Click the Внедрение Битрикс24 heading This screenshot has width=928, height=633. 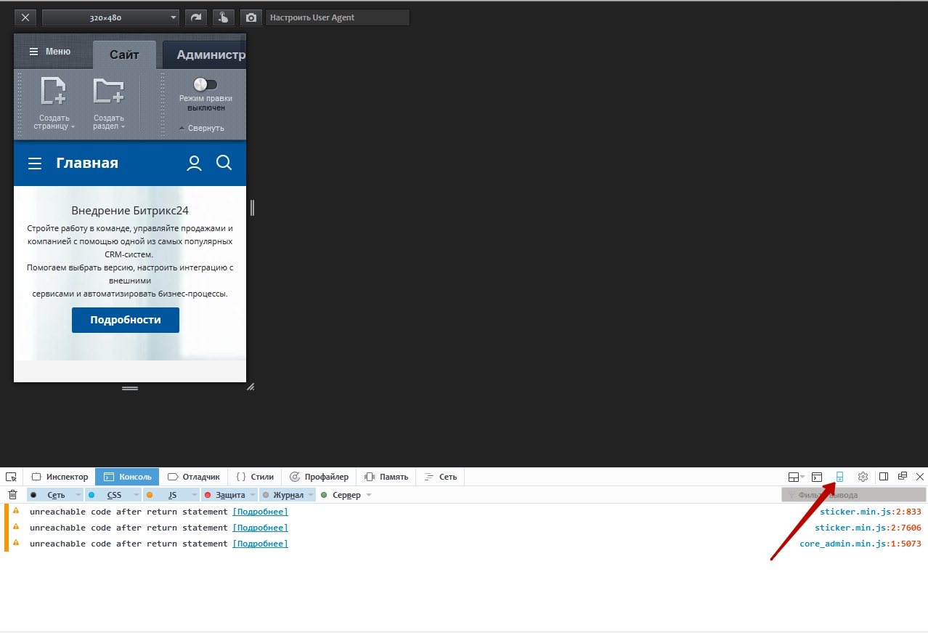[x=130, y=211]
